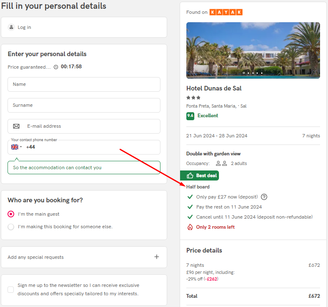The image size is (328, 307).
Task: Click the deposit help question mark icon
Action: pos(264,197)
